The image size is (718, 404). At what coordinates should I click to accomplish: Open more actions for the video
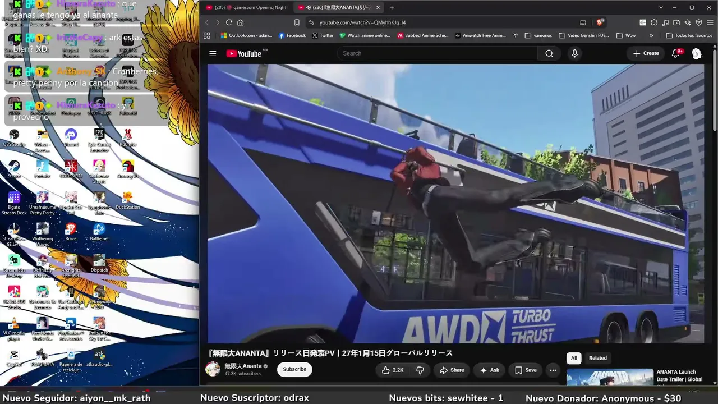coord(553,370)
